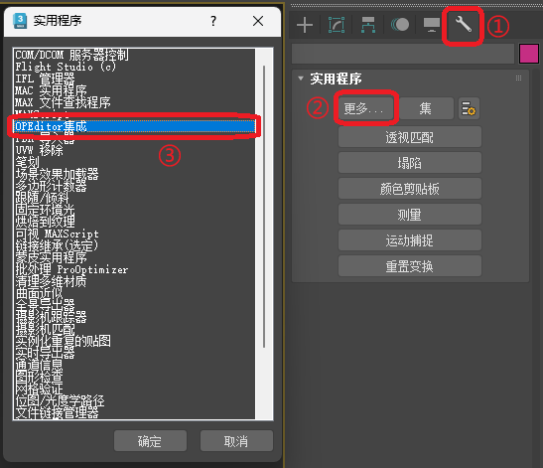Click the 更多... button

[365, 108]
